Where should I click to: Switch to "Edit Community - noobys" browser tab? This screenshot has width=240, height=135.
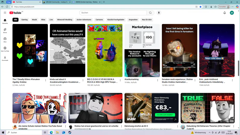57,2
